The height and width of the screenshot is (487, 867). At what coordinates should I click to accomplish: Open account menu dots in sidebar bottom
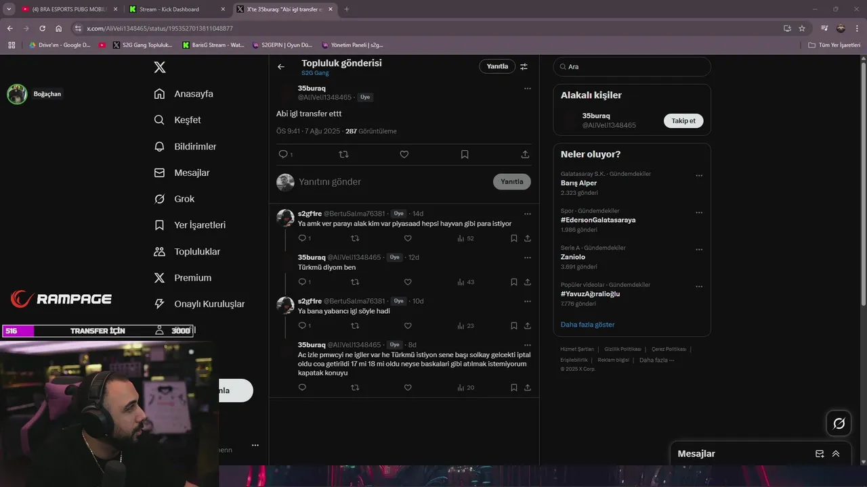pos(255,445)
